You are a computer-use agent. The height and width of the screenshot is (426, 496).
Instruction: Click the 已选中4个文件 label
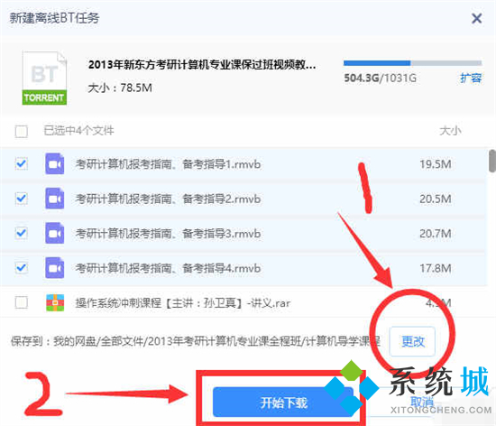tap(78, 130)
